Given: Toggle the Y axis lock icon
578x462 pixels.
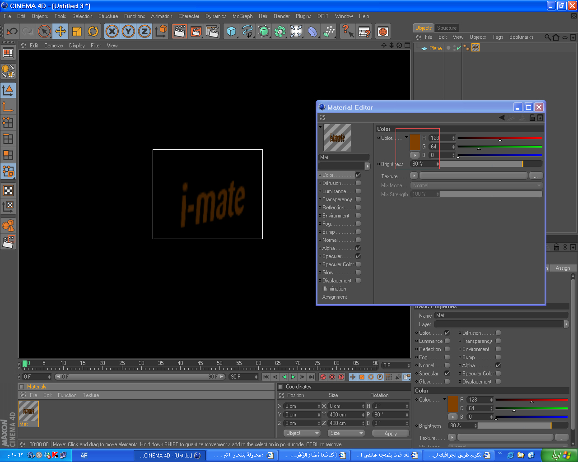Looking at the screenshot, I should pyautogui.click(x=128, y=31).
